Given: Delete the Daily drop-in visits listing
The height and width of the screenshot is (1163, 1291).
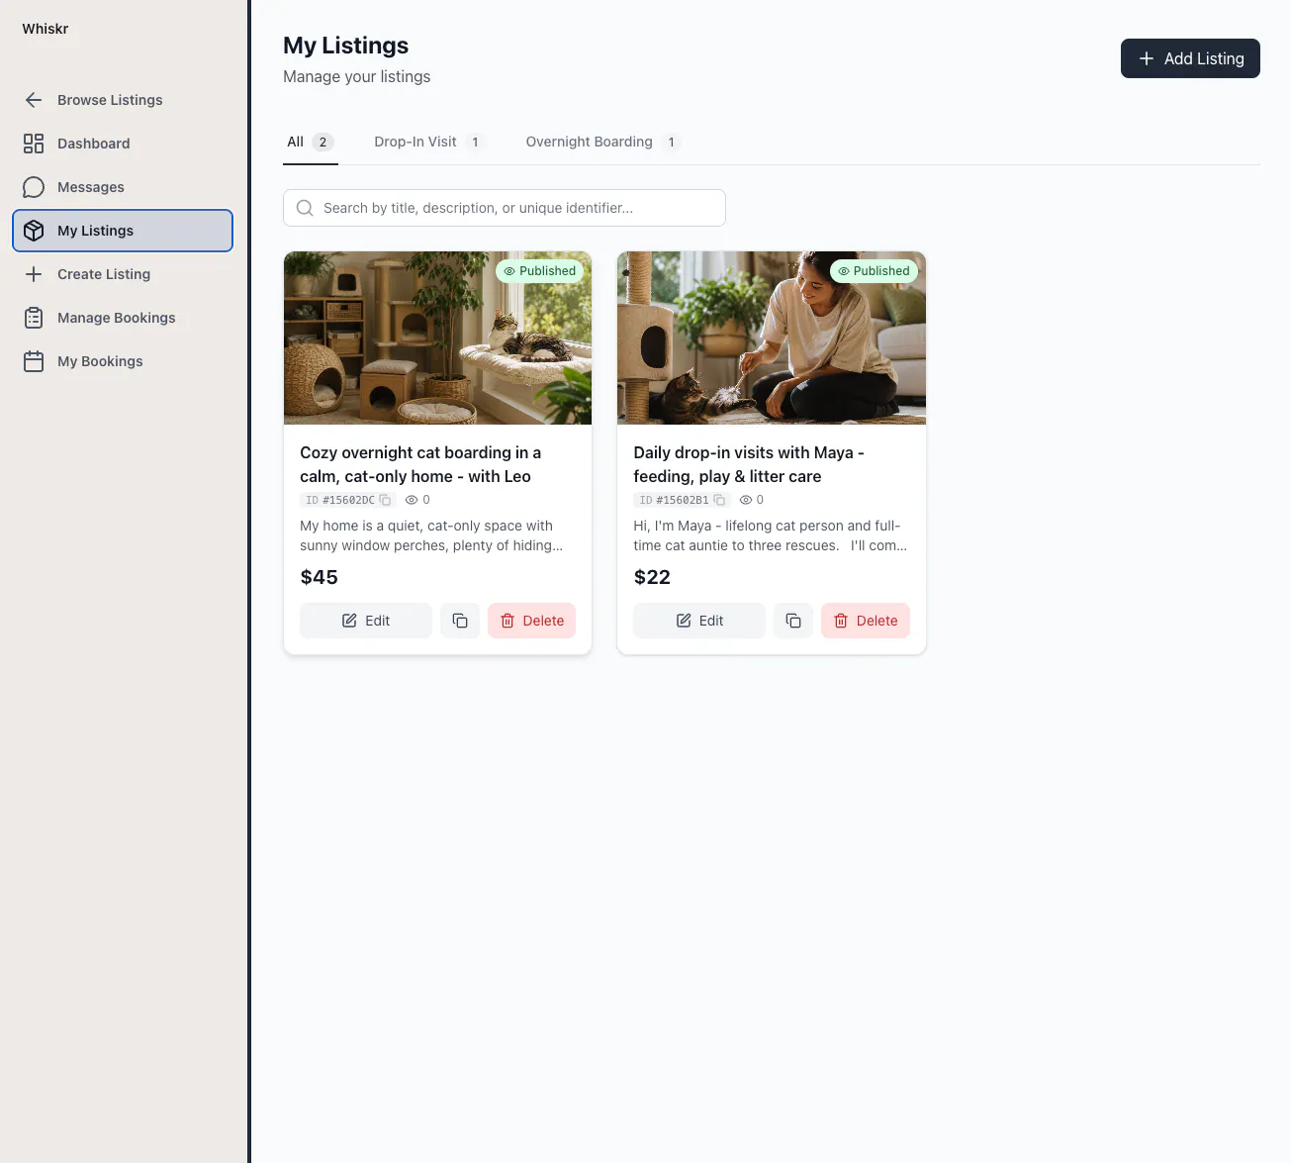Looking at the screenshot, I should pos(866,621).
